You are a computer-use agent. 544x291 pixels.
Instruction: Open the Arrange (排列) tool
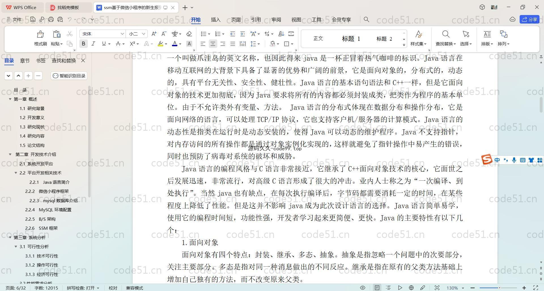(x=503, y=38)
